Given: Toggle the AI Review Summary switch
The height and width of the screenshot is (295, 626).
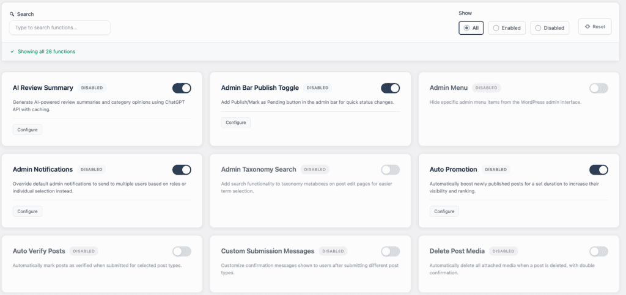Looking at the screenshot, I should coord(182,88).
